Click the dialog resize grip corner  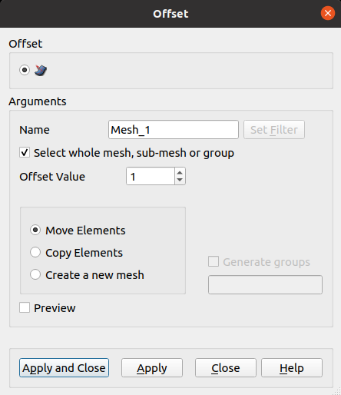click(x=337, y=391)
